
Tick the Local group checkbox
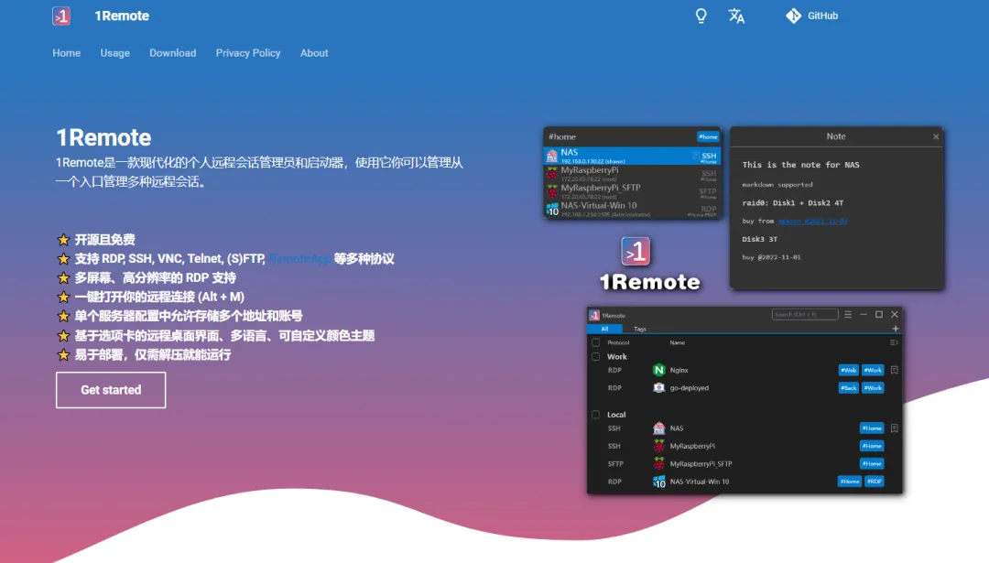(x=596, y=415)
